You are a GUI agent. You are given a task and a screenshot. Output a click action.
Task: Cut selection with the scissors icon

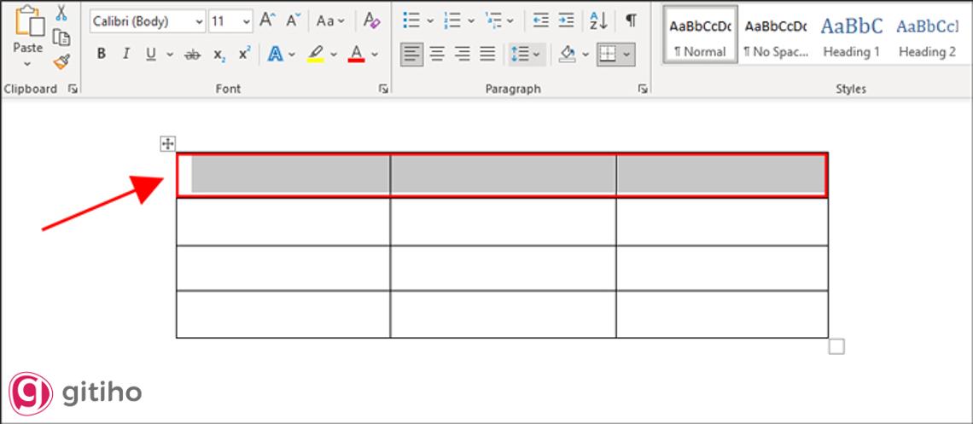(x=61, y=13)
